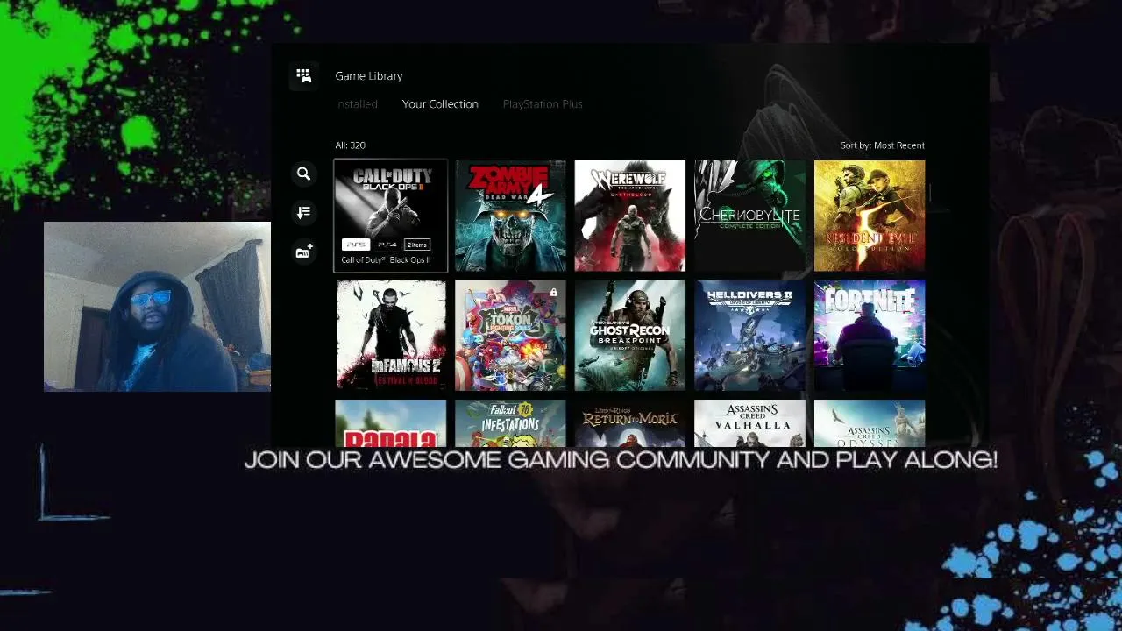The image size is (1122, 631).
Task: Select Call of Duty Black Ops II cover
Action: tap(391, 216)
